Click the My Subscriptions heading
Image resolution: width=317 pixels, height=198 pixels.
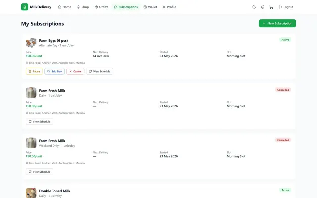43,24
